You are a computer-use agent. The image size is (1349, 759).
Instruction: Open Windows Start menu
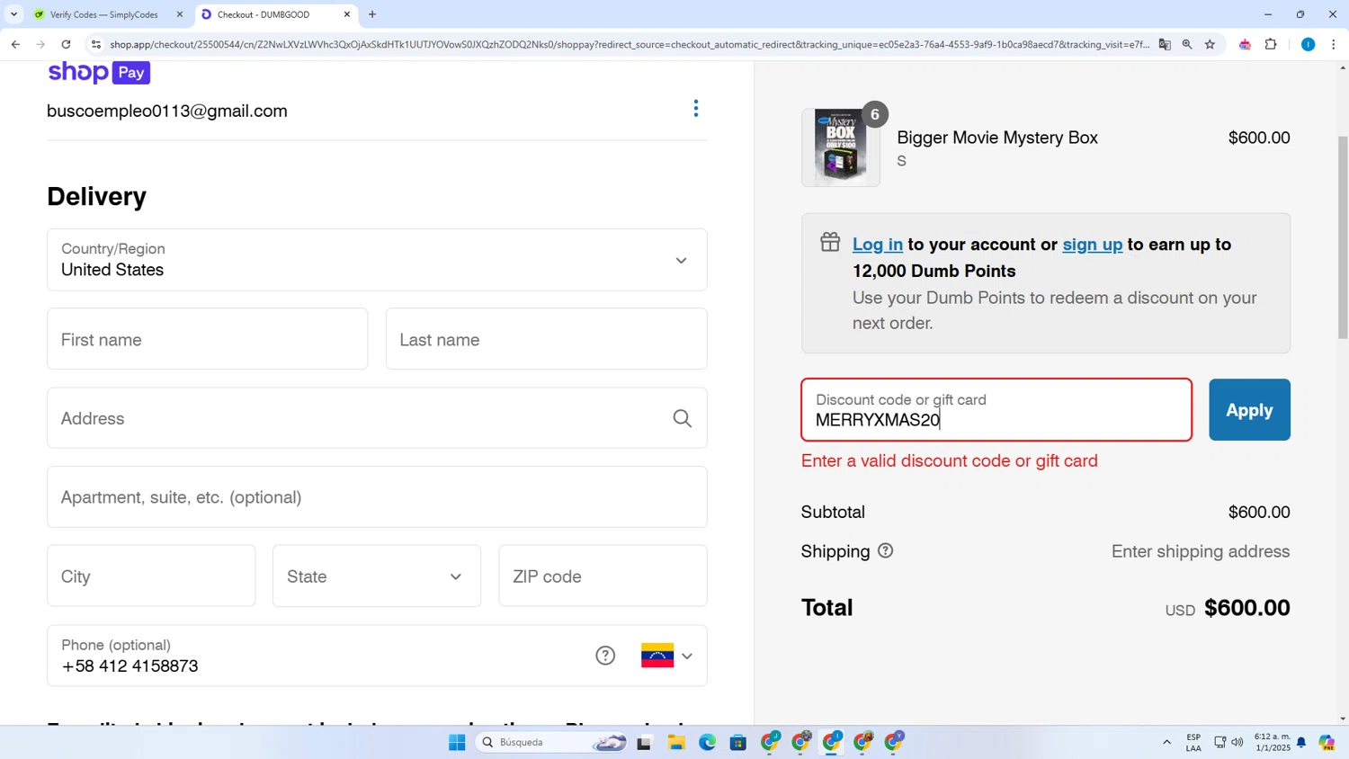(457, 742)
